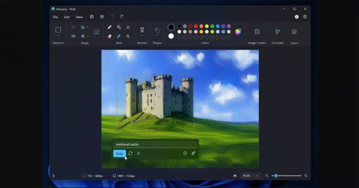Regenerate the medieval castle result

click(131, 153)
